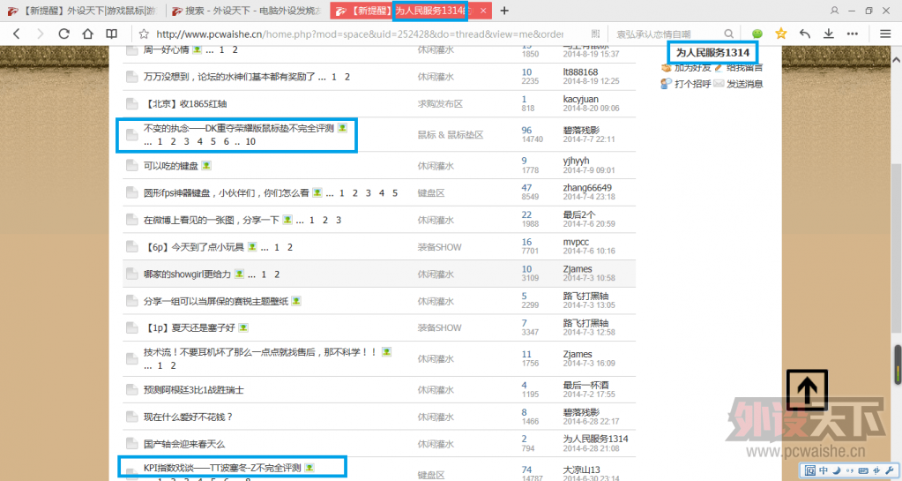Click thread icon beside 现在什么爱好不花钱

[131, 417]
